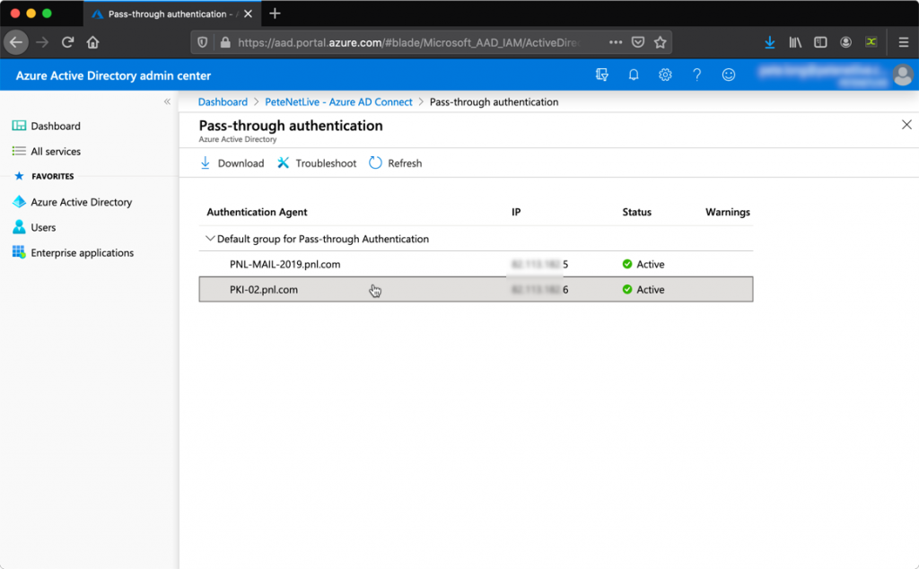Send feedback using the smiley face icon

click(x=728, y=74)
